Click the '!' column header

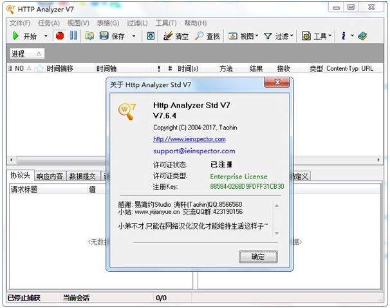(x=159, y=68)
